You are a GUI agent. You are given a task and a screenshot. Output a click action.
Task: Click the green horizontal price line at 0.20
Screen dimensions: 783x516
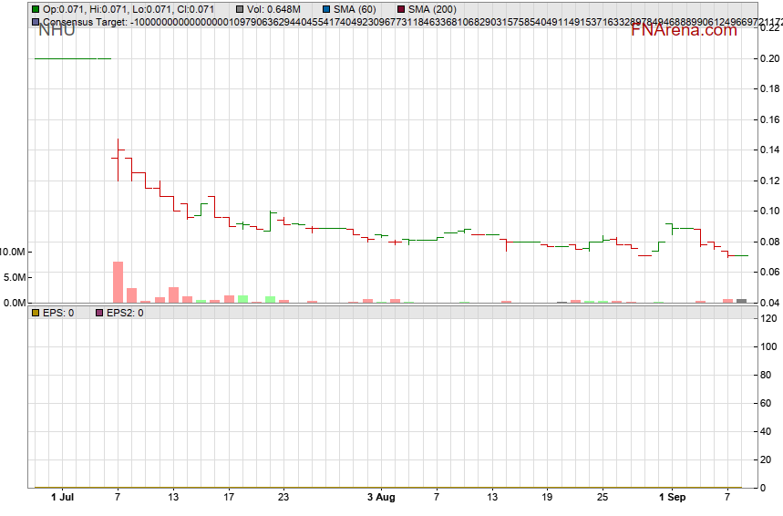point(73,58)
